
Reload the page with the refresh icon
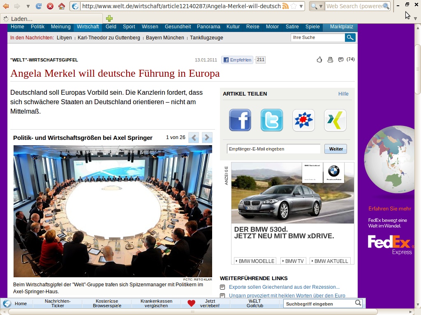click(39, 6)
